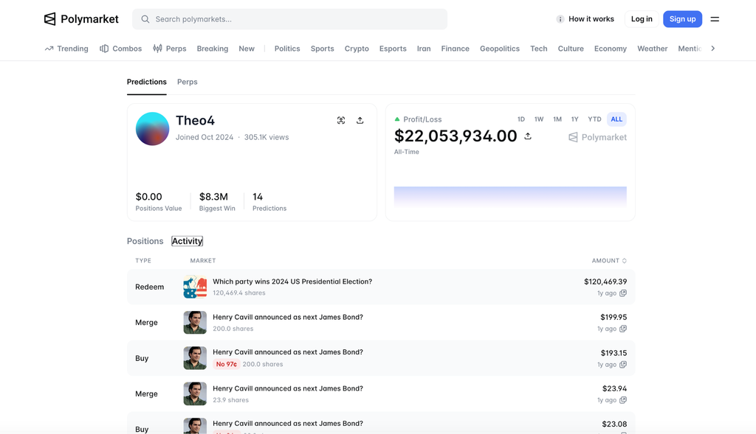Open the Positions tab
The image size is (756, 434).
145,241
